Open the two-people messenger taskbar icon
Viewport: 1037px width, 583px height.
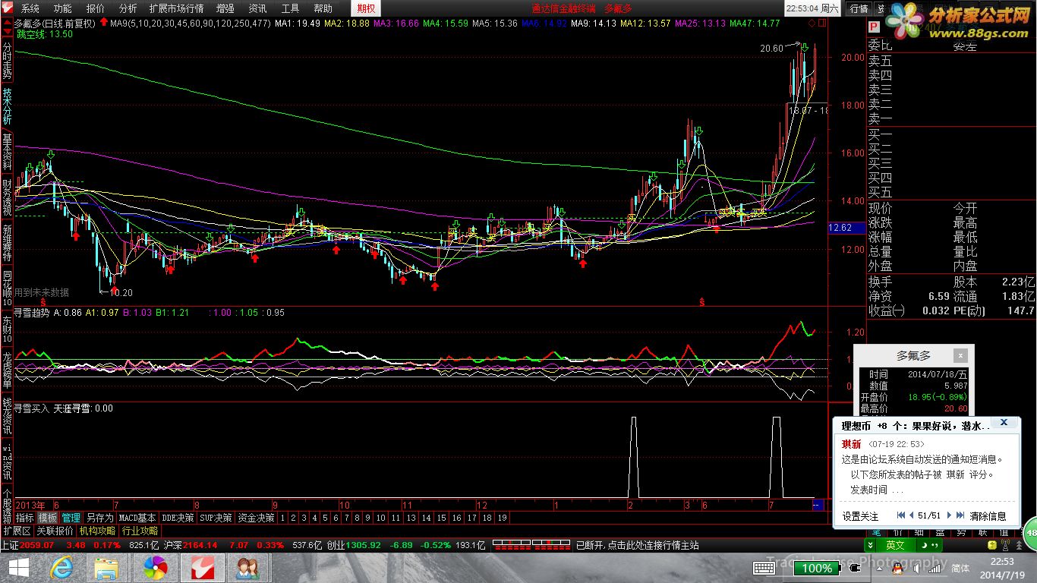tap(247, 568)
